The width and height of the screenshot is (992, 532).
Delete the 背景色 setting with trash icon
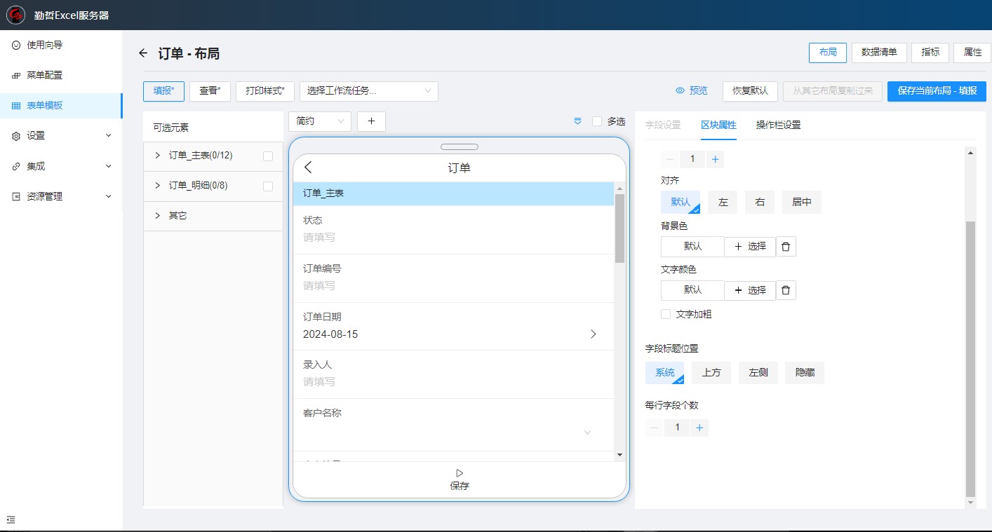pos(786,247)
